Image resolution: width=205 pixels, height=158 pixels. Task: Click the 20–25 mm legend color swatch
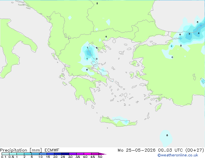tap(58, 154)
